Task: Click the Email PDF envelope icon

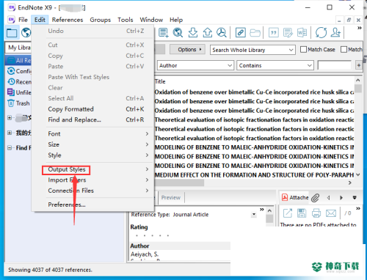Action: 331,213
